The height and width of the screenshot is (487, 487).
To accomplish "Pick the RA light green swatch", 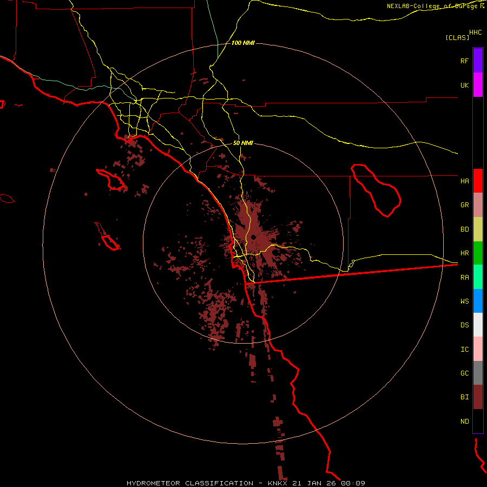I will pos(478,277).
